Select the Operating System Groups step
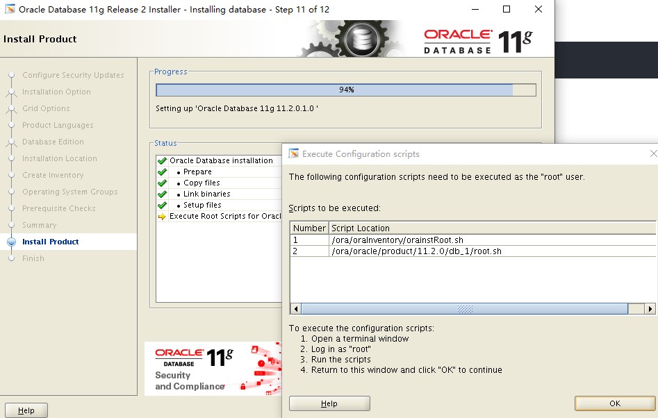 [x=69, y=192]
